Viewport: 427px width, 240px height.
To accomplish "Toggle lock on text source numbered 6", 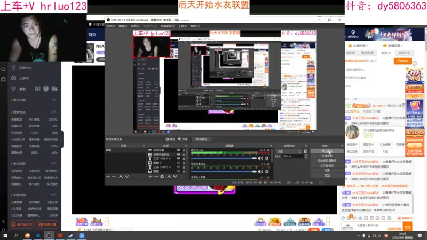I will click(184, 158).
